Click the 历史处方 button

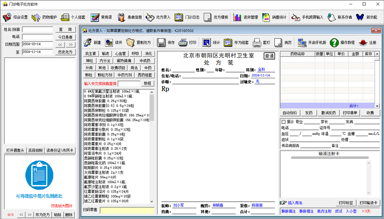click(65, 52)
